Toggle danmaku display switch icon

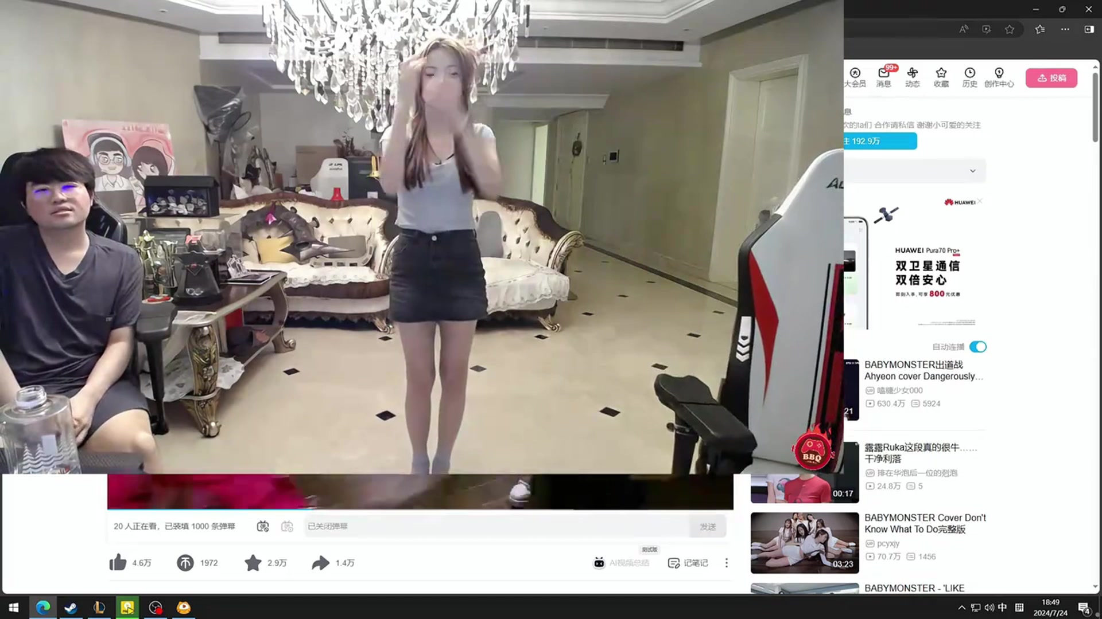point(263,526)
